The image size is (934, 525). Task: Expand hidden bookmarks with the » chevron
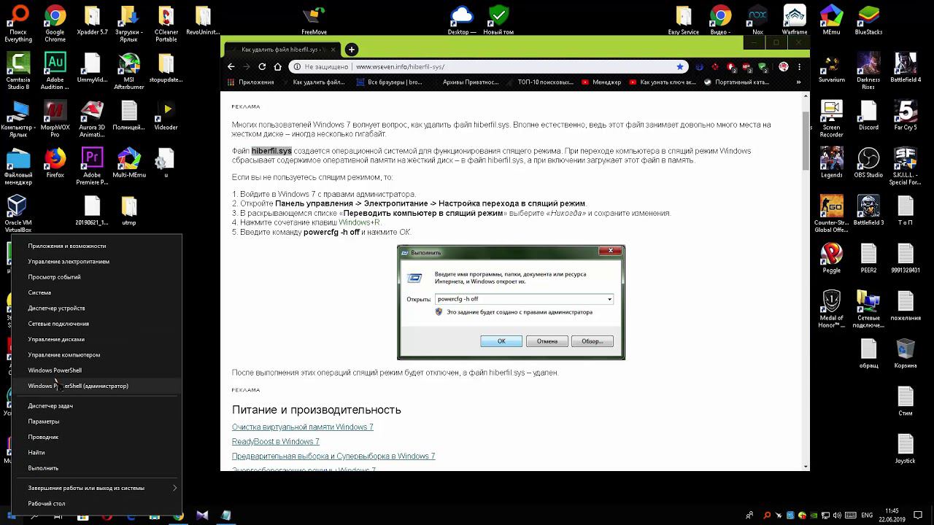click(x=797, y=82)
